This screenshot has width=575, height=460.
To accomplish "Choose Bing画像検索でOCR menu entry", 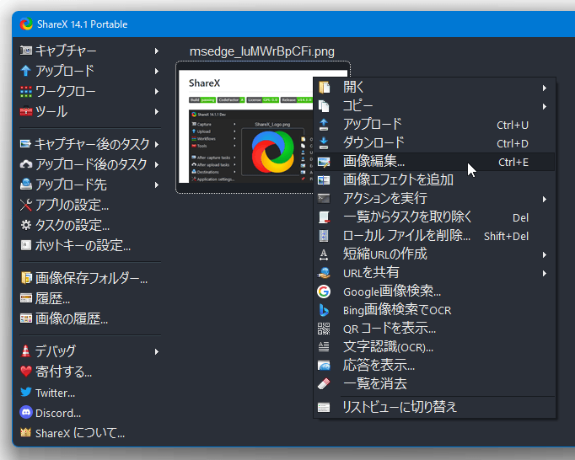I will (x=434, y=310).
